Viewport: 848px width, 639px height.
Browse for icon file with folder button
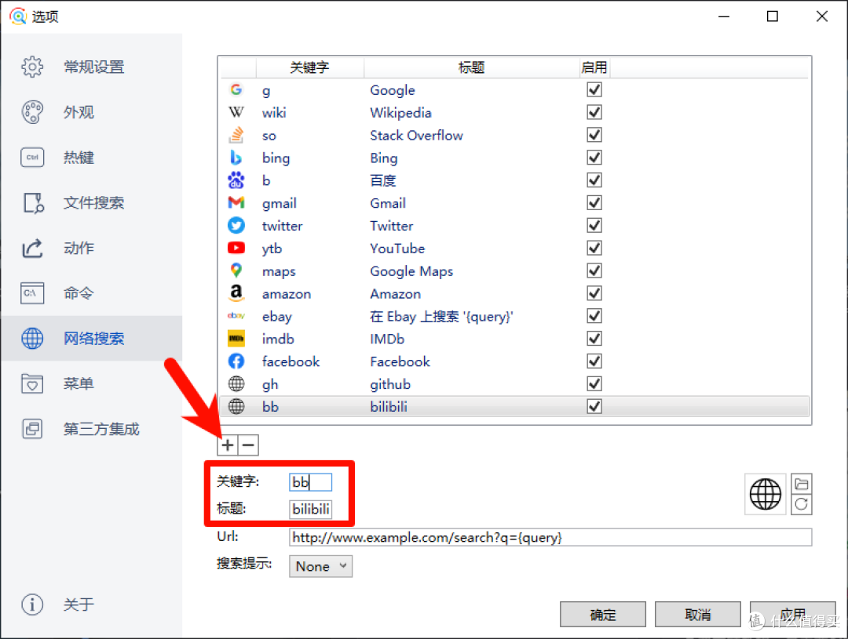802,484
